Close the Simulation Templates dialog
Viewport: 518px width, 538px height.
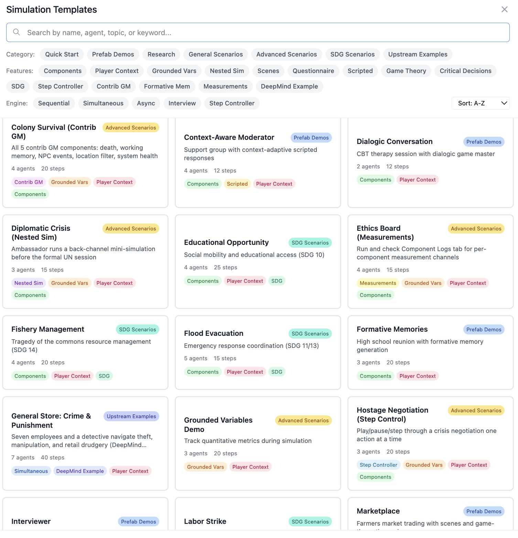(504, 9)
